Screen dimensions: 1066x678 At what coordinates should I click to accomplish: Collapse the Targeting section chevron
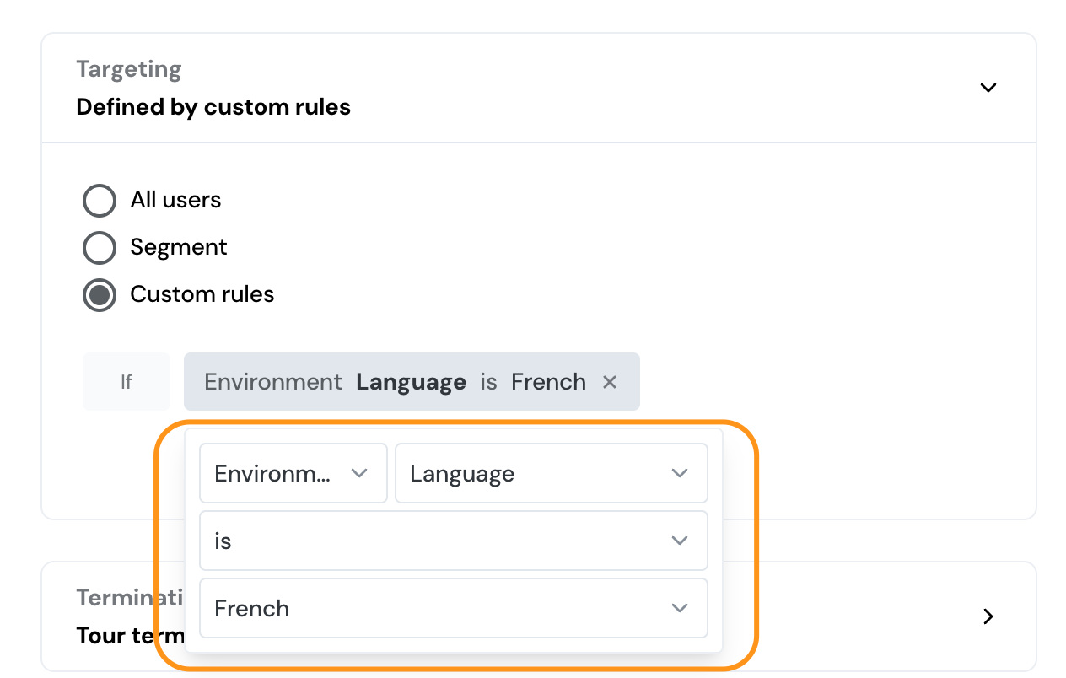pyautogui.click(x=988, y=88)
